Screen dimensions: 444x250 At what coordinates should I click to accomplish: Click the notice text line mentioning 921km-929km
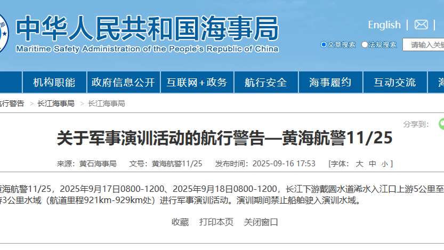coord(180,200)
